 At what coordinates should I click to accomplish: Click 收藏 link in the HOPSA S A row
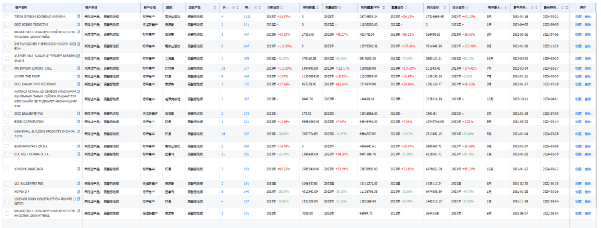coord(578,191)
